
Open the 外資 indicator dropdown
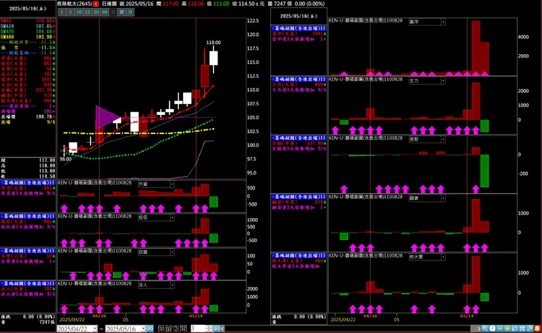click(172, 184)
